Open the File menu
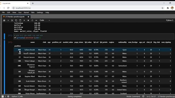The width and height of the screenshot is (175, 98). (x=3, y=13)
